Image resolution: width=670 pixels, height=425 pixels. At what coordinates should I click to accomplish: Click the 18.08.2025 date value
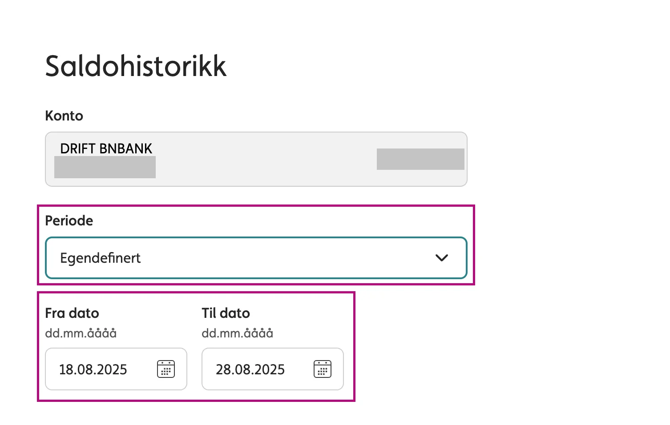tap(93, 369)
